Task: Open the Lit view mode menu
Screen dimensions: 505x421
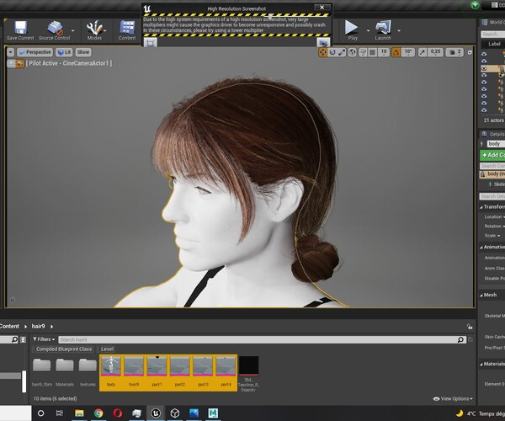Action: [x=64, y=52]
